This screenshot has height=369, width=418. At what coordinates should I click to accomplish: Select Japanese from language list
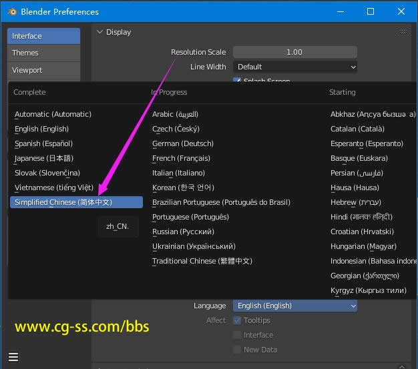tap(43, 158)
